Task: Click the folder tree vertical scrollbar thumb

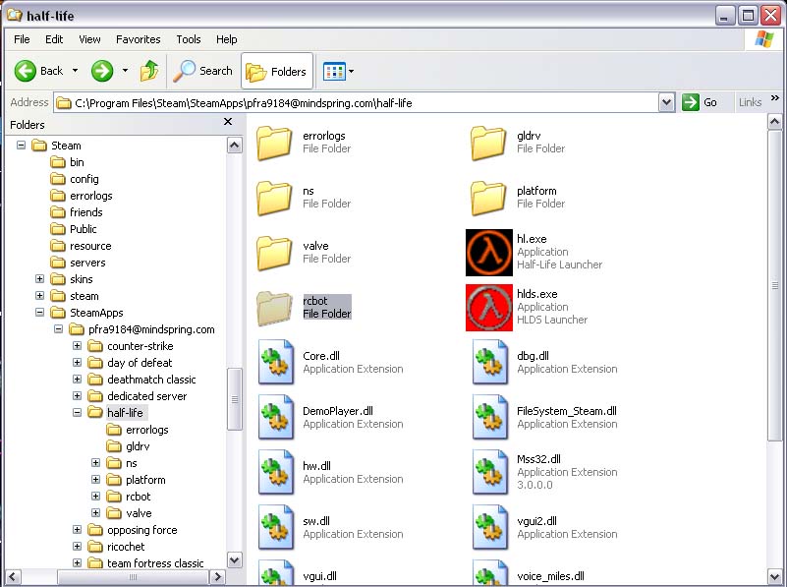Action: pos(235,399)
